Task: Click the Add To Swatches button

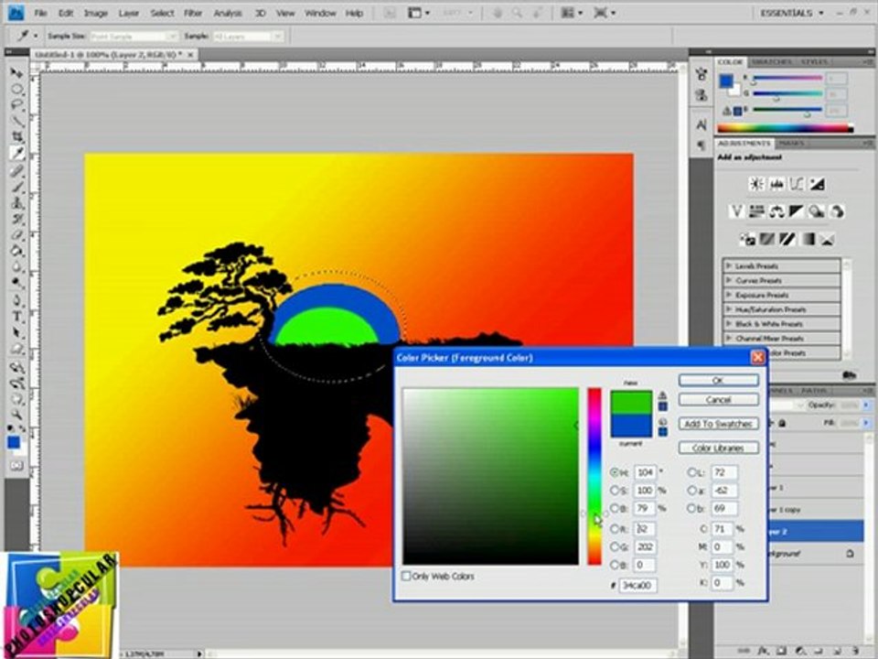Action: click(x=718, y=424)
